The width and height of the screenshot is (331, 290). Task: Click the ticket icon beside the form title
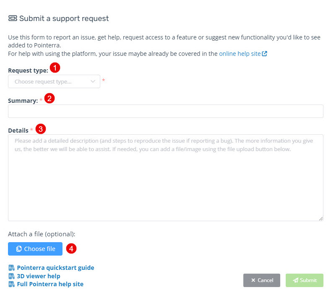[13, 18]
